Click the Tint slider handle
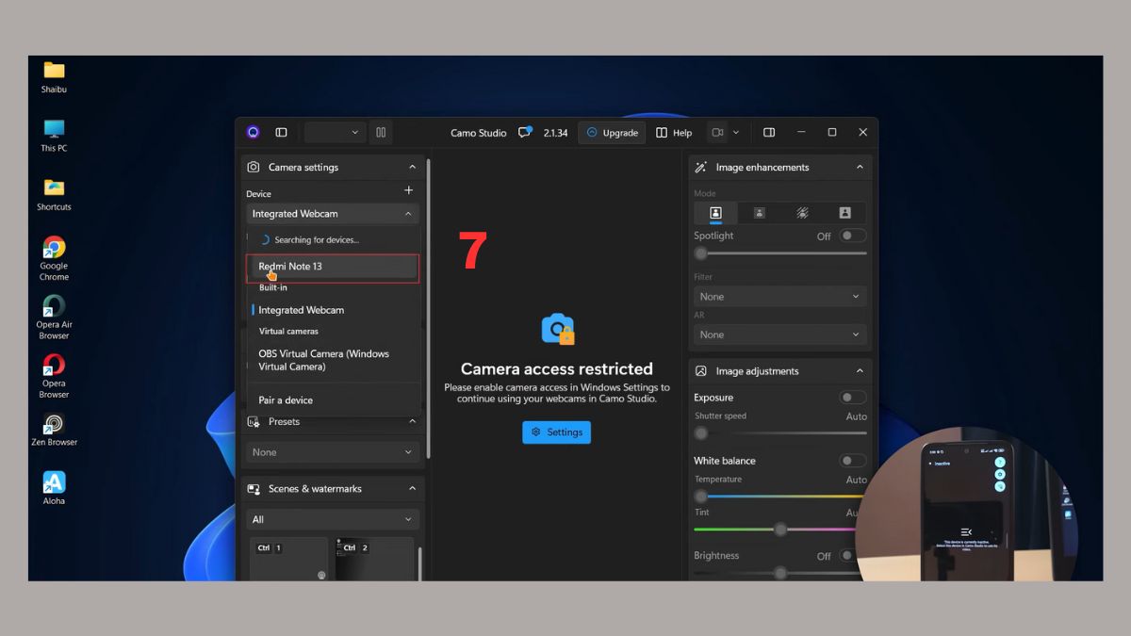This screenshot has height=636, width=1131. [x=780, y=530]
